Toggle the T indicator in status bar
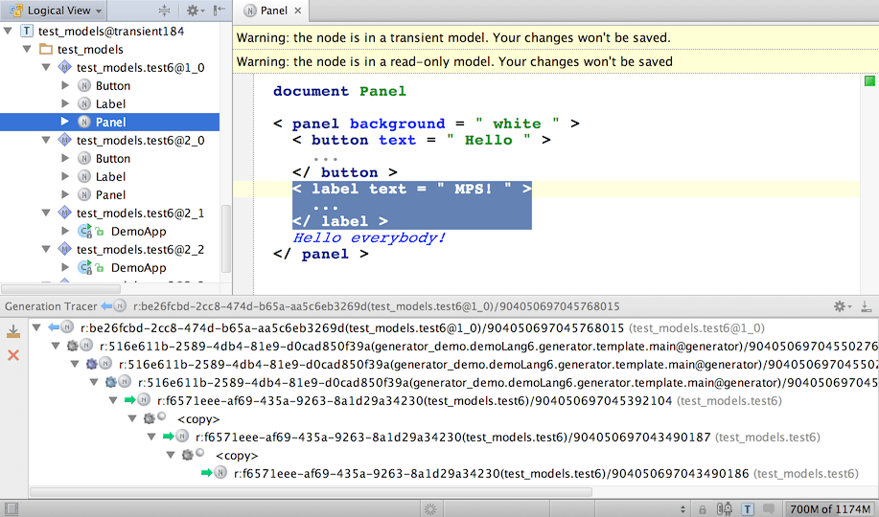879x517 pixels. point(747,508)
